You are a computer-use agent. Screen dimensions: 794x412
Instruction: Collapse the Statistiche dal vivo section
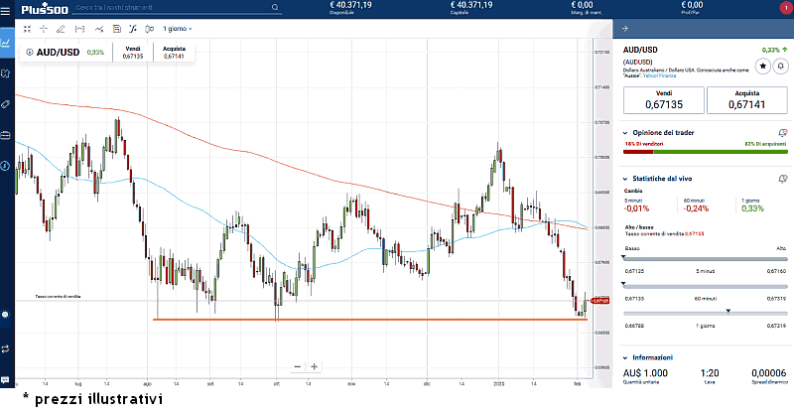point(624,178)
